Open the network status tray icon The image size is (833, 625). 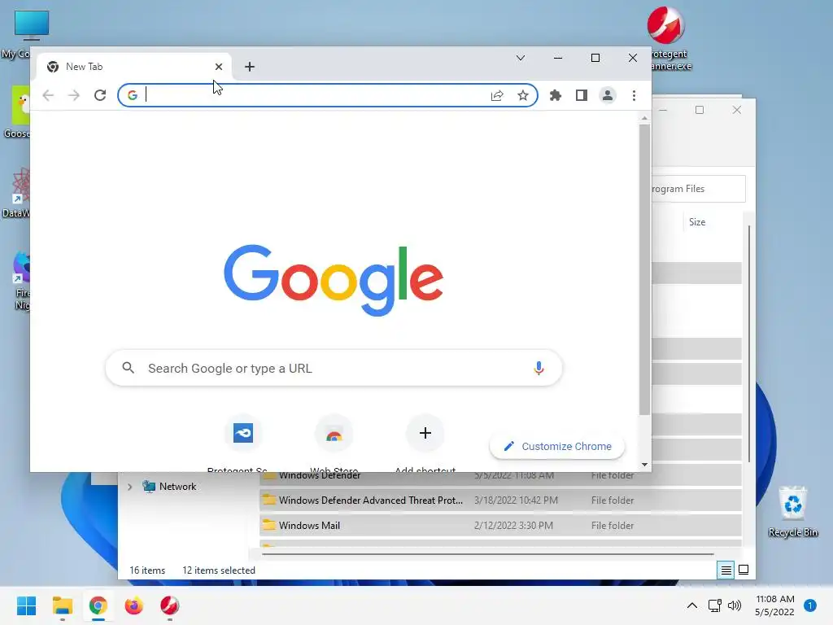(x=714, y=605)
